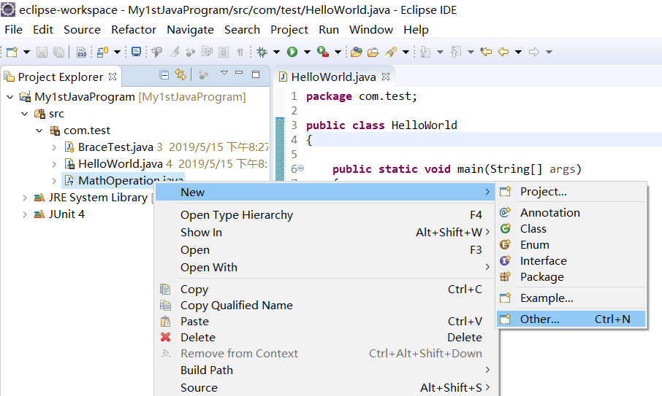This screenshot has width=662, height=396.
Task: Click the Open Task folder icon
Action: coord(373,52)
